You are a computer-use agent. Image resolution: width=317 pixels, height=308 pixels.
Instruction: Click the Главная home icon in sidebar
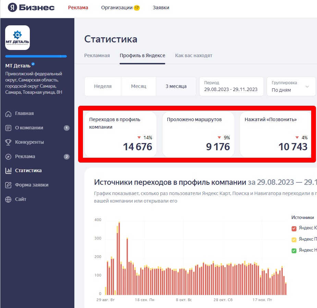point(9,114)
